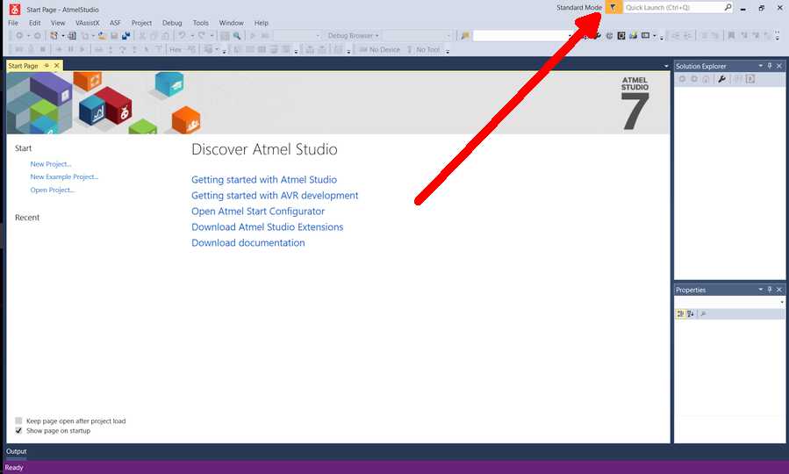789x474 pixels.
Task: Open the Debug menu
Action: pyautogui.click(x=172, y=23)
